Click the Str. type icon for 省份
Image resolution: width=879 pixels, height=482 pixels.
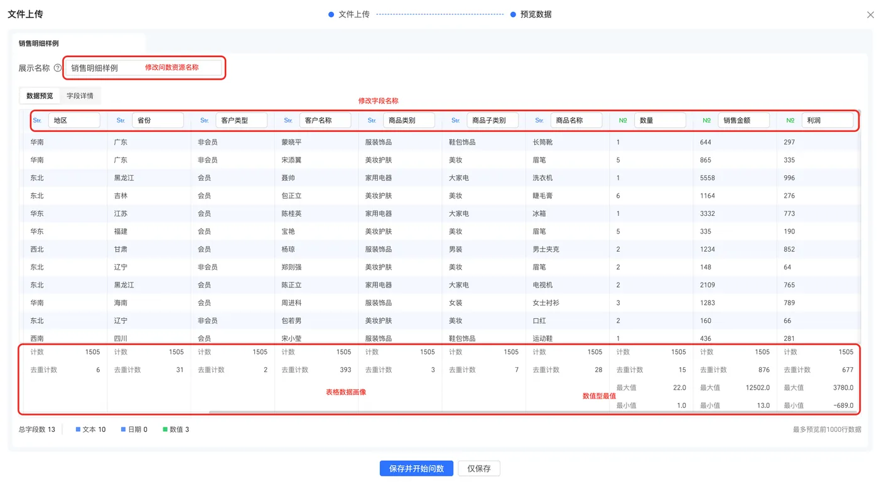point(121,120)
